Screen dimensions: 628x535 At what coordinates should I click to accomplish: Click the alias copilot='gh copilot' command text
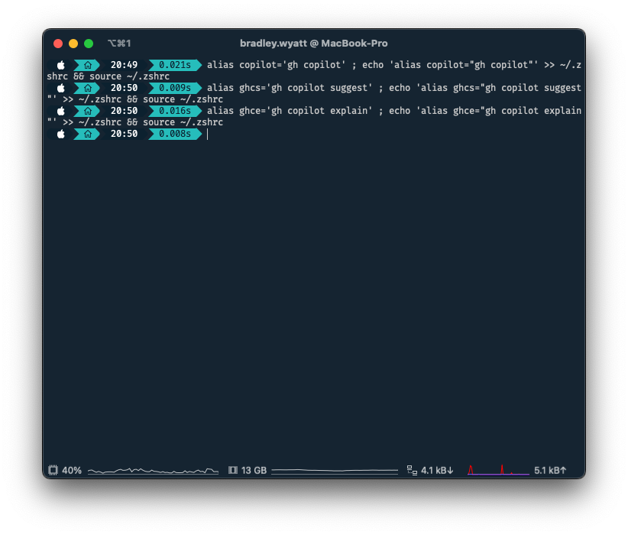click(277, 65)
